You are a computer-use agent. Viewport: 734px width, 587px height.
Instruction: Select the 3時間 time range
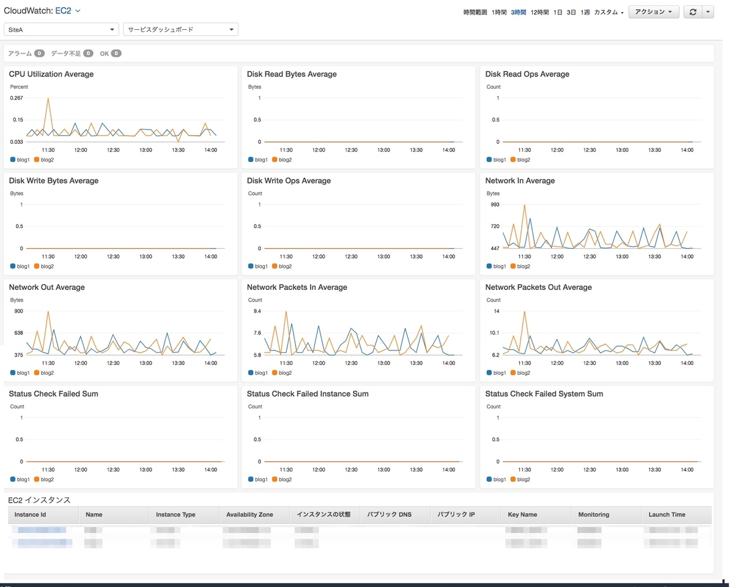(x=518, y=12)
